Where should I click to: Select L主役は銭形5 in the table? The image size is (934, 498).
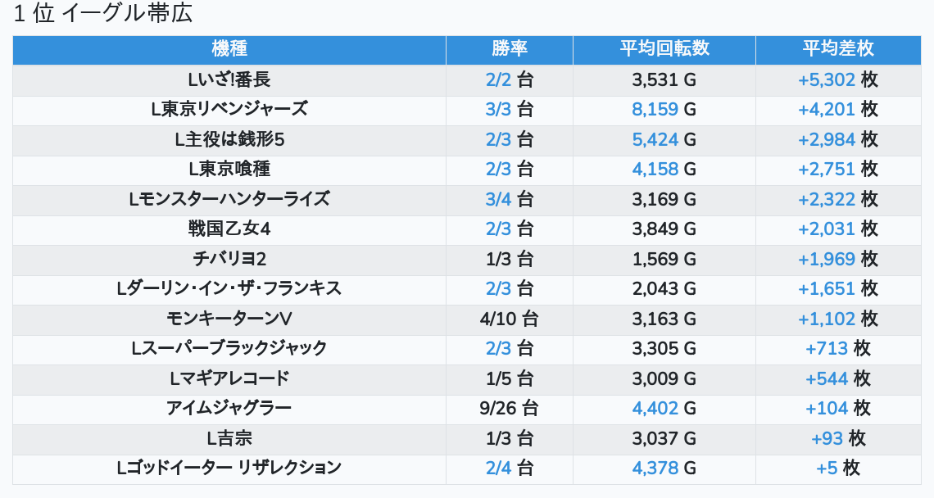[229, 139]
